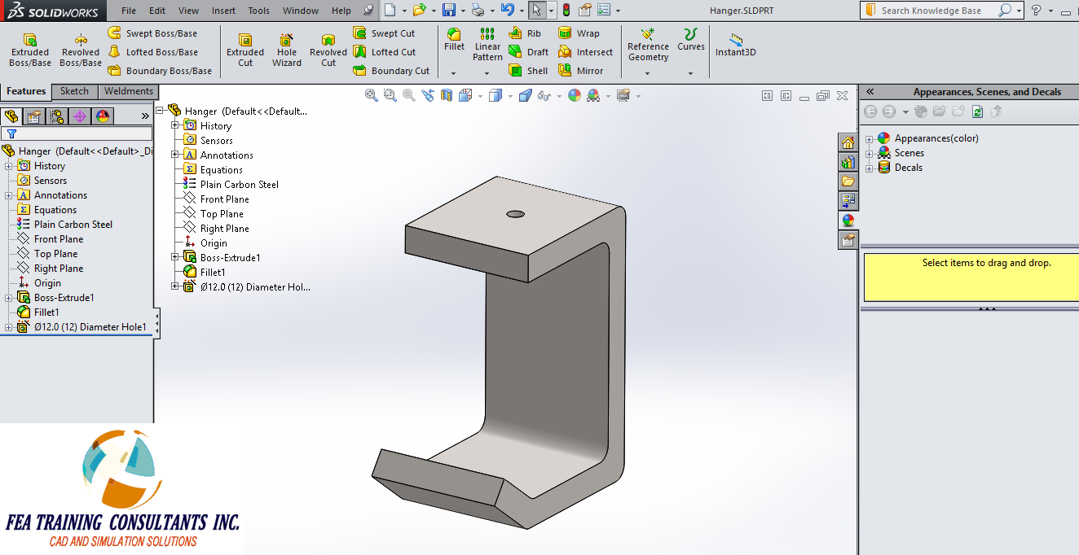
Task: Activate the Zoom to Fit view icon
Action: tap(371, 95)
